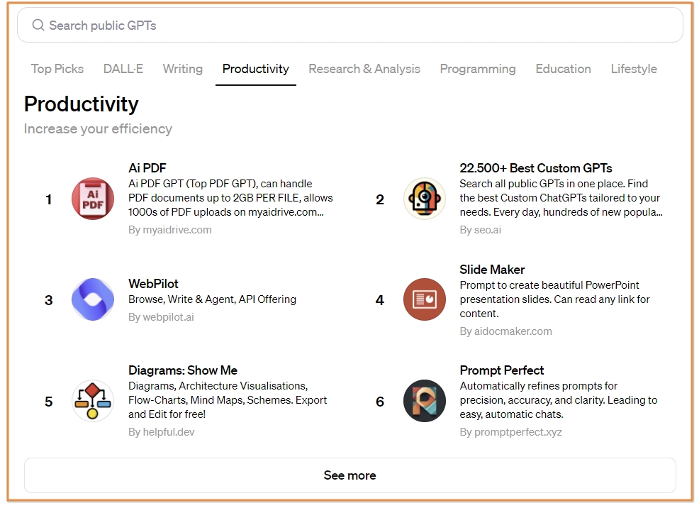Click Diagrams: Show Me description paragraph

click(x=228, y=400)
